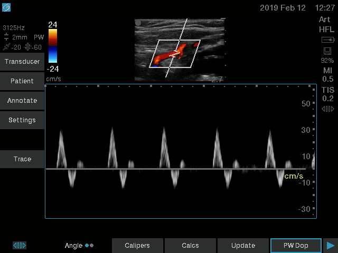
Task: Click the storage save disk icon
Action: 327,51
